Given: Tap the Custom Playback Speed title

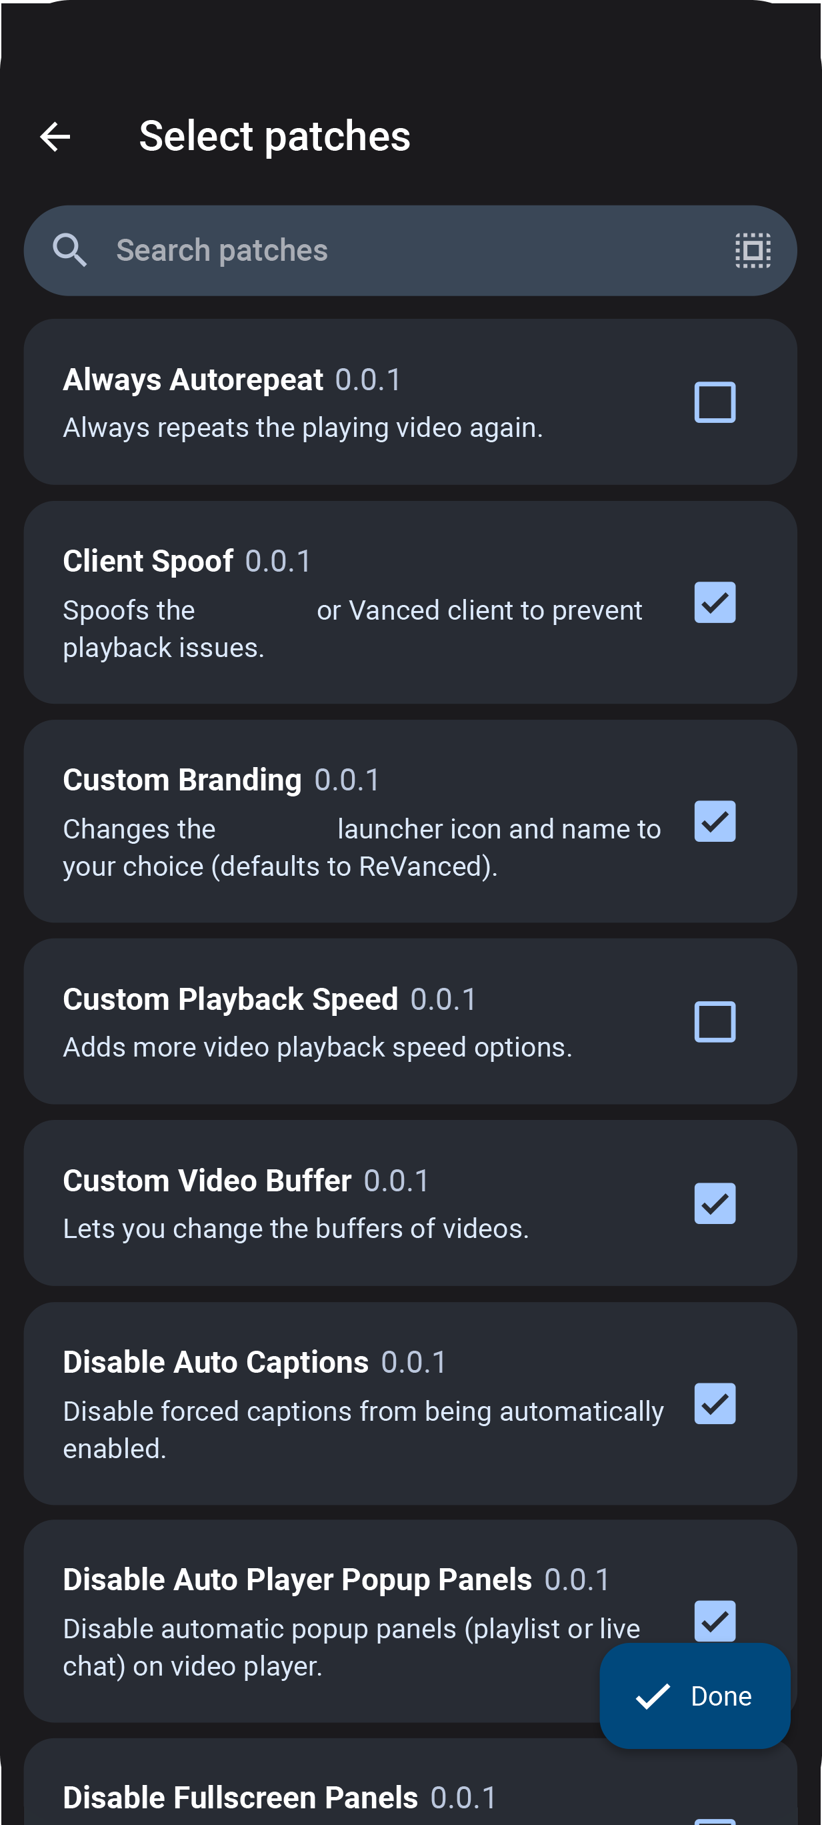Looking at the screenshot, I should [x=230, y=1000].
